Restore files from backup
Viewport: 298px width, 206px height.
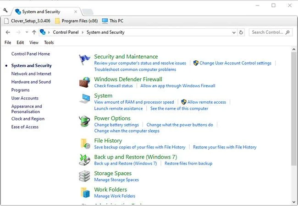pos(188,164)
